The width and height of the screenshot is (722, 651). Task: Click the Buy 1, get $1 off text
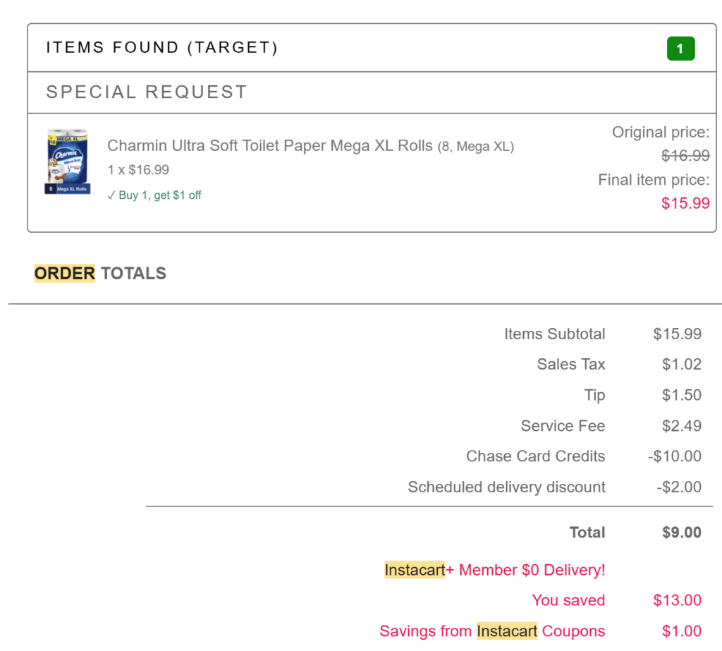pos(160,195)
